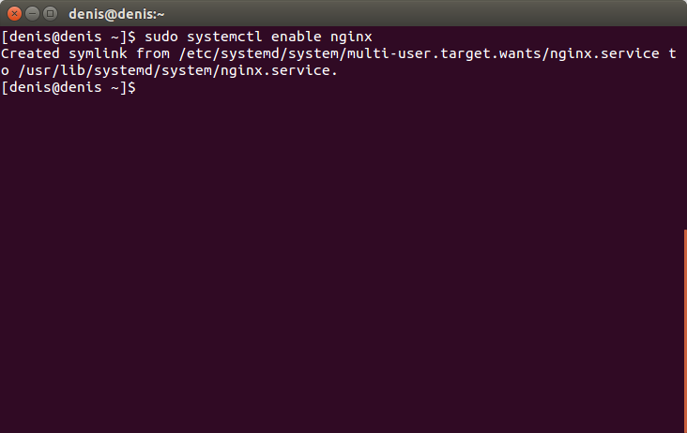Click the word "sudo" in the command
The width and height of the screenshot is (687, 433).
(x=161, y=37)
